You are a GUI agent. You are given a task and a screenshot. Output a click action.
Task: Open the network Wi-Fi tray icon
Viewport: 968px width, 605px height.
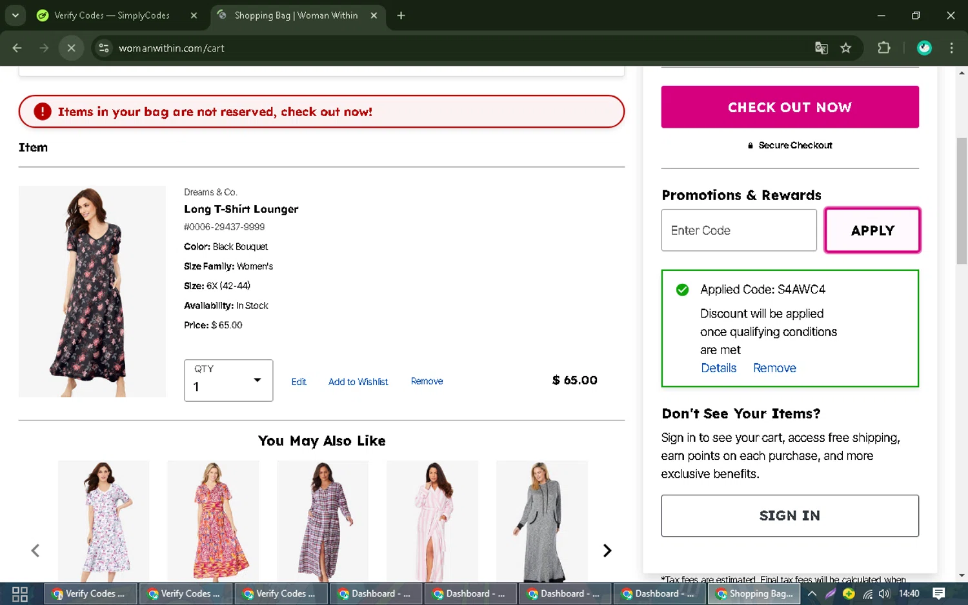pos(867,594)
